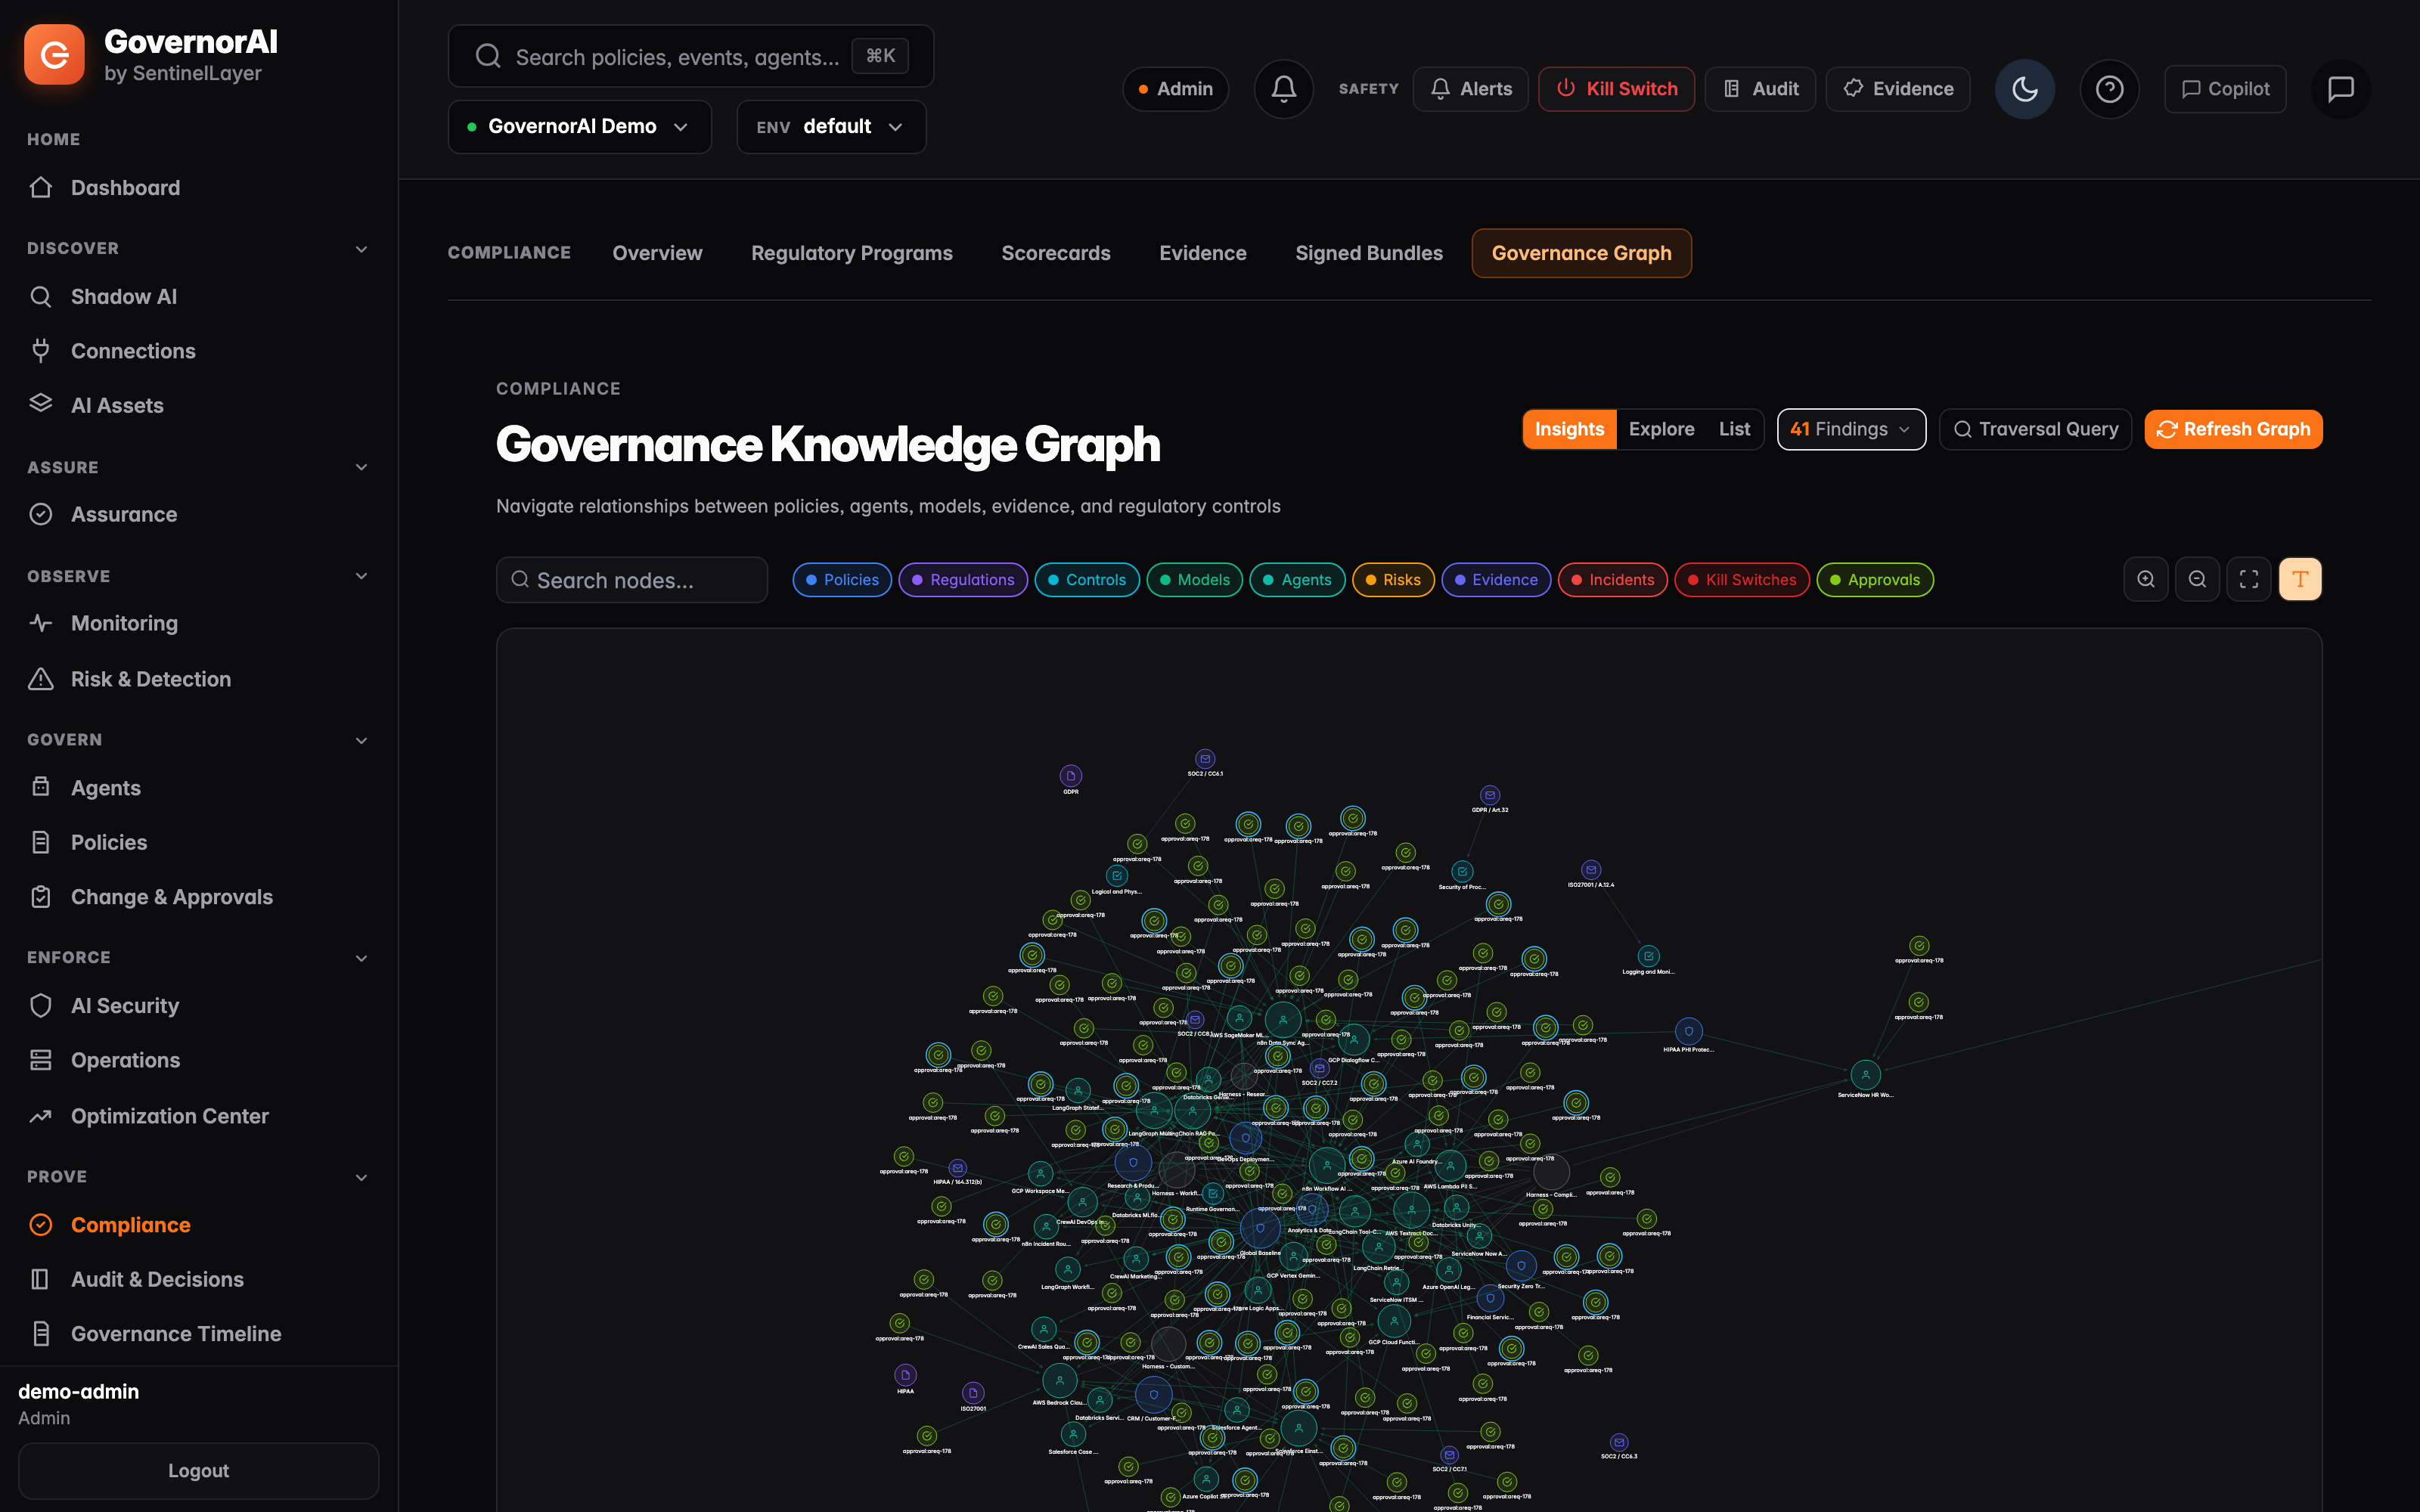
Task: Collapse the Prove sidebar section
Action: pos(361,1177)
